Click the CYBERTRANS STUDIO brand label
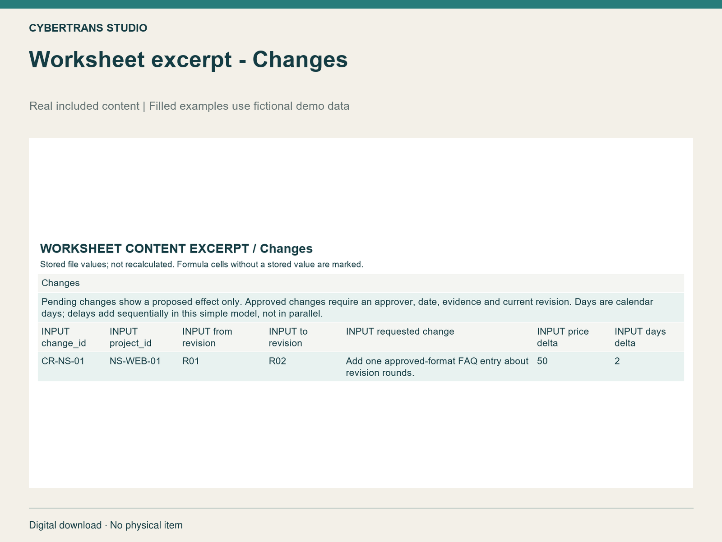This screenshot has height=542, width=722. pyautogui.click(x=88, y=28)
